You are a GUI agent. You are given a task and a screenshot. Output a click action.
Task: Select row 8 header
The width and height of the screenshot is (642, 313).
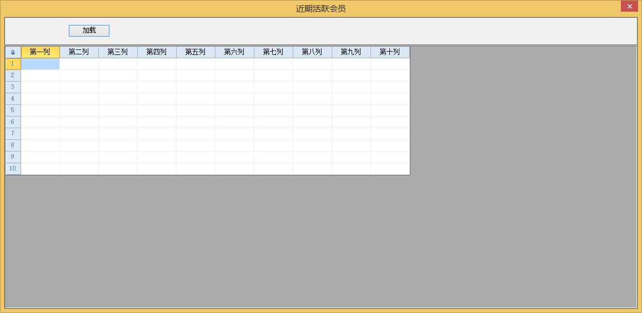[x=13, y=145]
